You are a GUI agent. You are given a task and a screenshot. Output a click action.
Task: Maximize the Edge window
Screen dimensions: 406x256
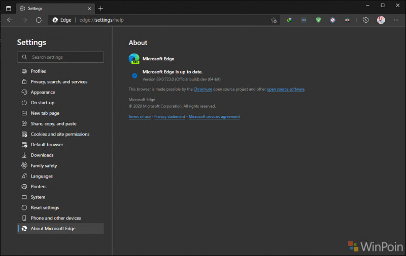[383, 5]
